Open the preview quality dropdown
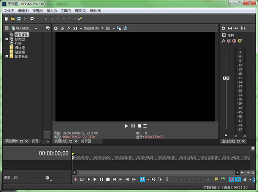This screenshot has height=192, width=258. pyautogui.click(x=102, y=28)
